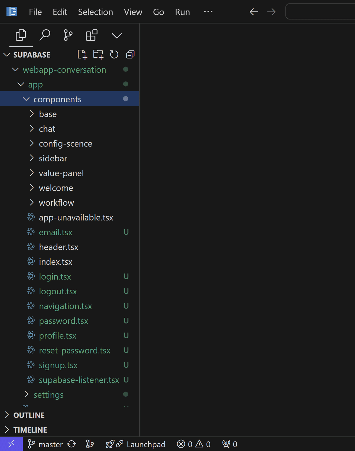The image size is (355, 451).
Task: Open navigation.tsx file
Action: pos(70,306)
